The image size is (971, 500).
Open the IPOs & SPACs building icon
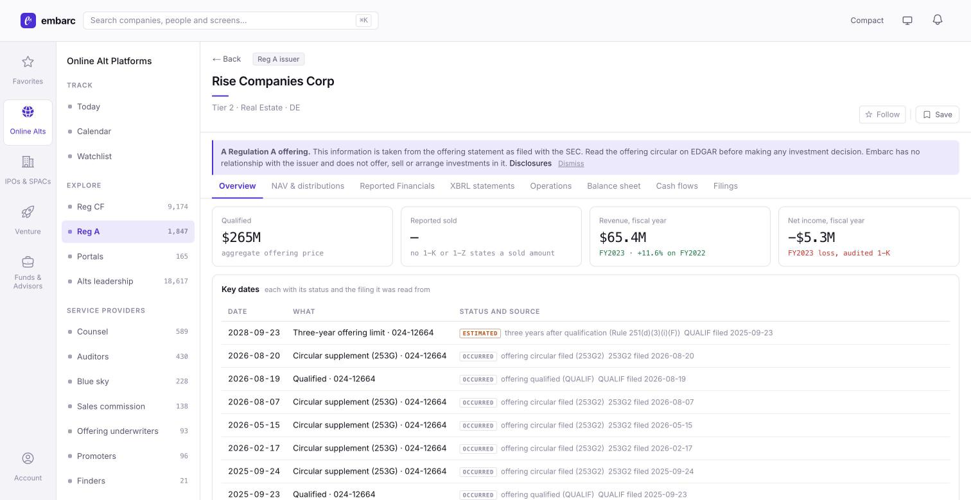point(28,162)
